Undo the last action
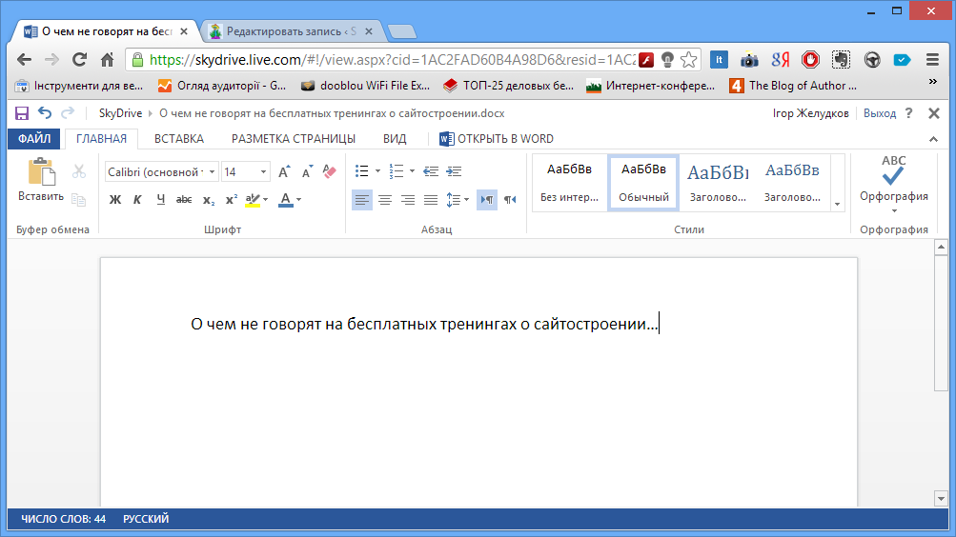The height and width of the screenshot is (537, 956). coord(45,113)
